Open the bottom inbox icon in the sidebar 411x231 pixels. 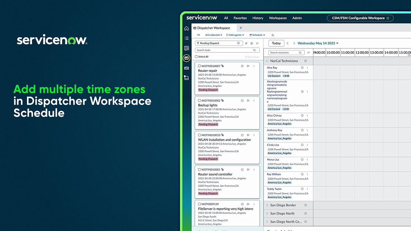click(186, 77)
